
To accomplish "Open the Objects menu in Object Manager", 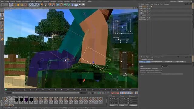I will click(156, 4).
